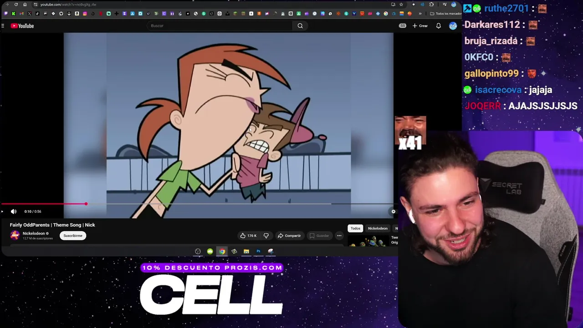Open the YouTube hamburger guide menu
The image size is (583, 328).
pos(3,26)
